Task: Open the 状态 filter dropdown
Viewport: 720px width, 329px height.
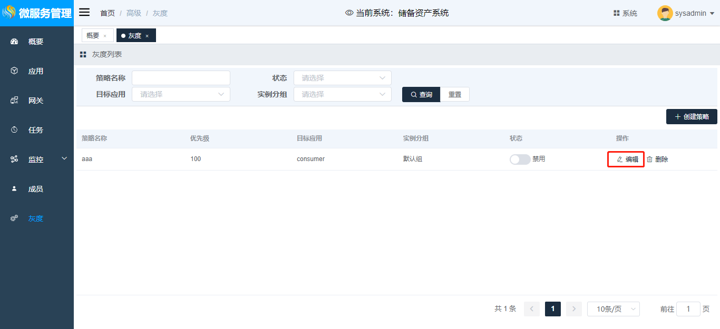Action: (x=342, y=78)
